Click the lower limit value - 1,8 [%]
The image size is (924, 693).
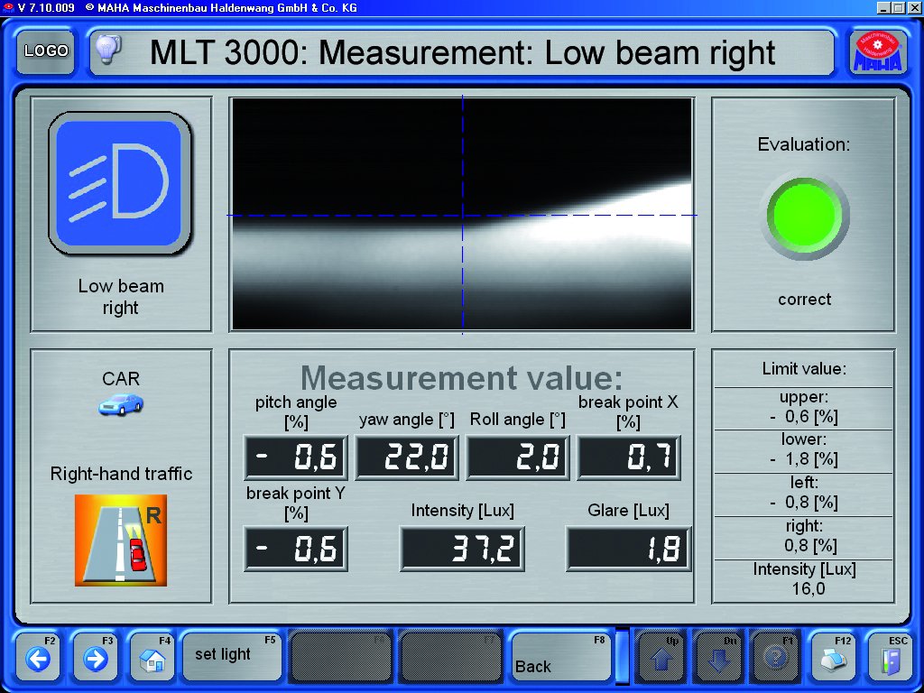point(804,459)
